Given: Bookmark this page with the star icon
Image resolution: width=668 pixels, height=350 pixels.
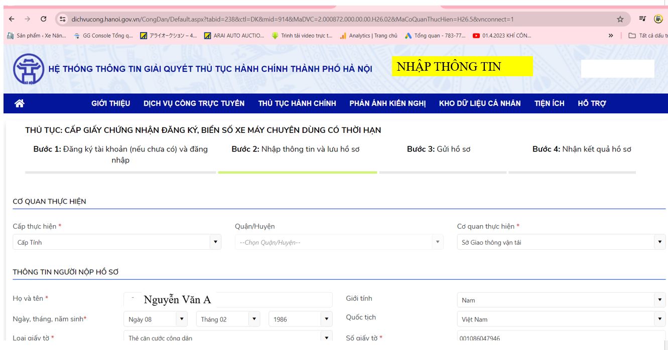Looking at the screenshot, I should click(620, 19).
